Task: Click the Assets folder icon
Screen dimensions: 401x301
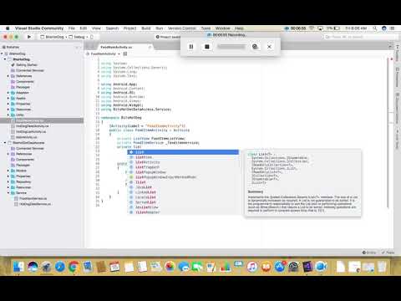Action: point(13,99)
